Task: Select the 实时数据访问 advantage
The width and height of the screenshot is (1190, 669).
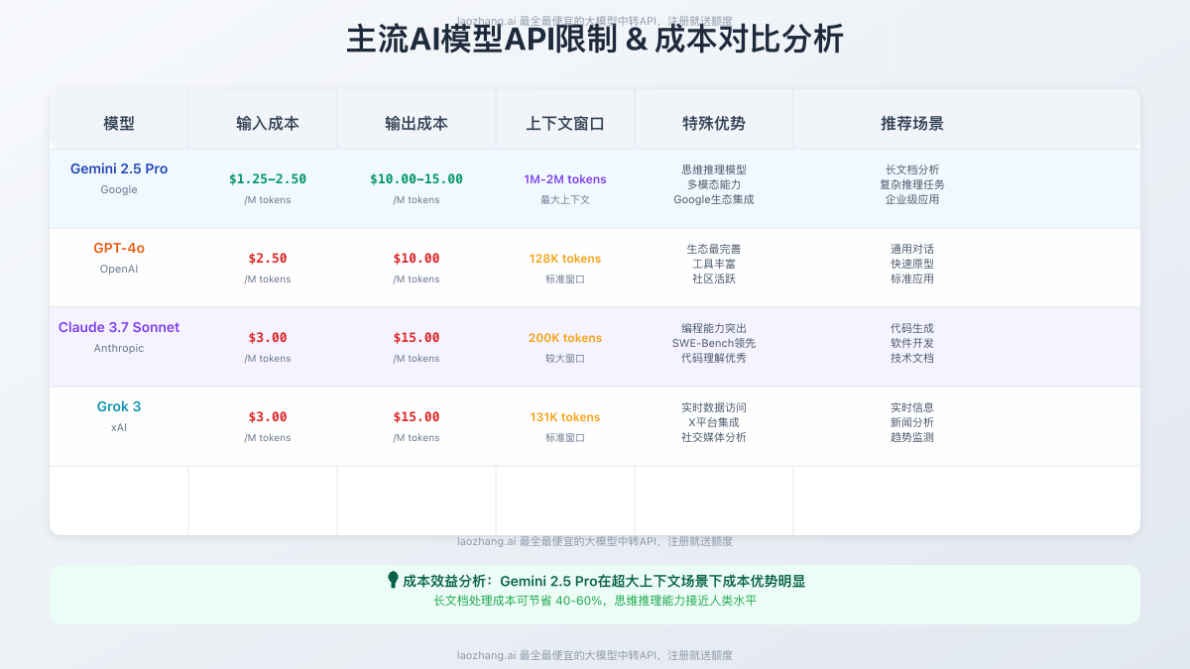Action: click(x=714, y=407)
